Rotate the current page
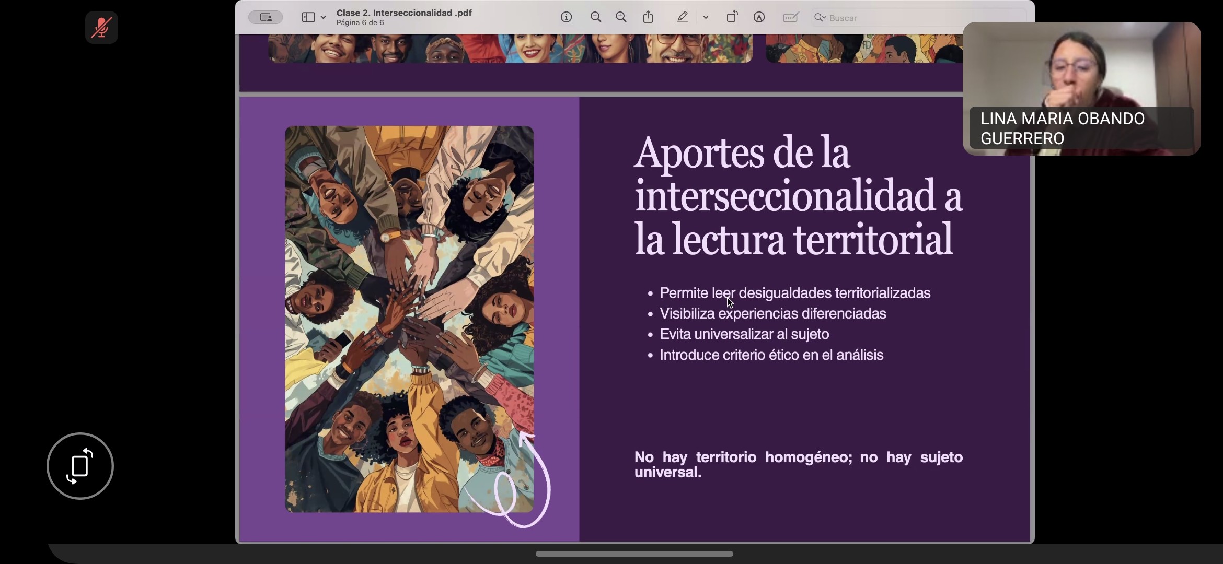 tap(732, 16)
